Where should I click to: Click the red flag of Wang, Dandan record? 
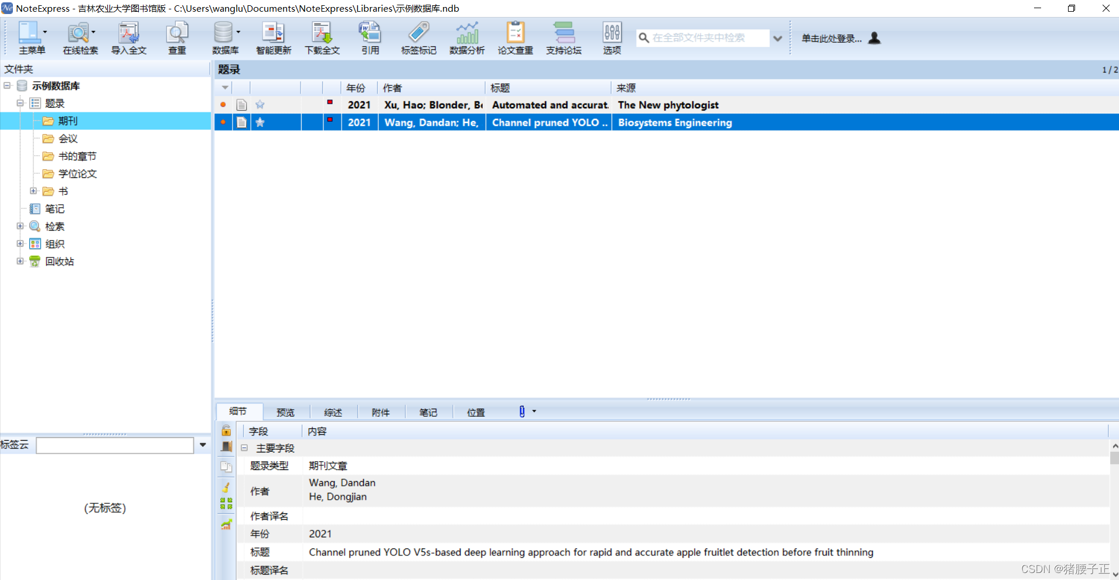tap(330, 120)
